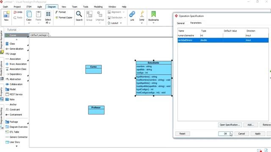Click the New diagram icon

tap(6, 16)
